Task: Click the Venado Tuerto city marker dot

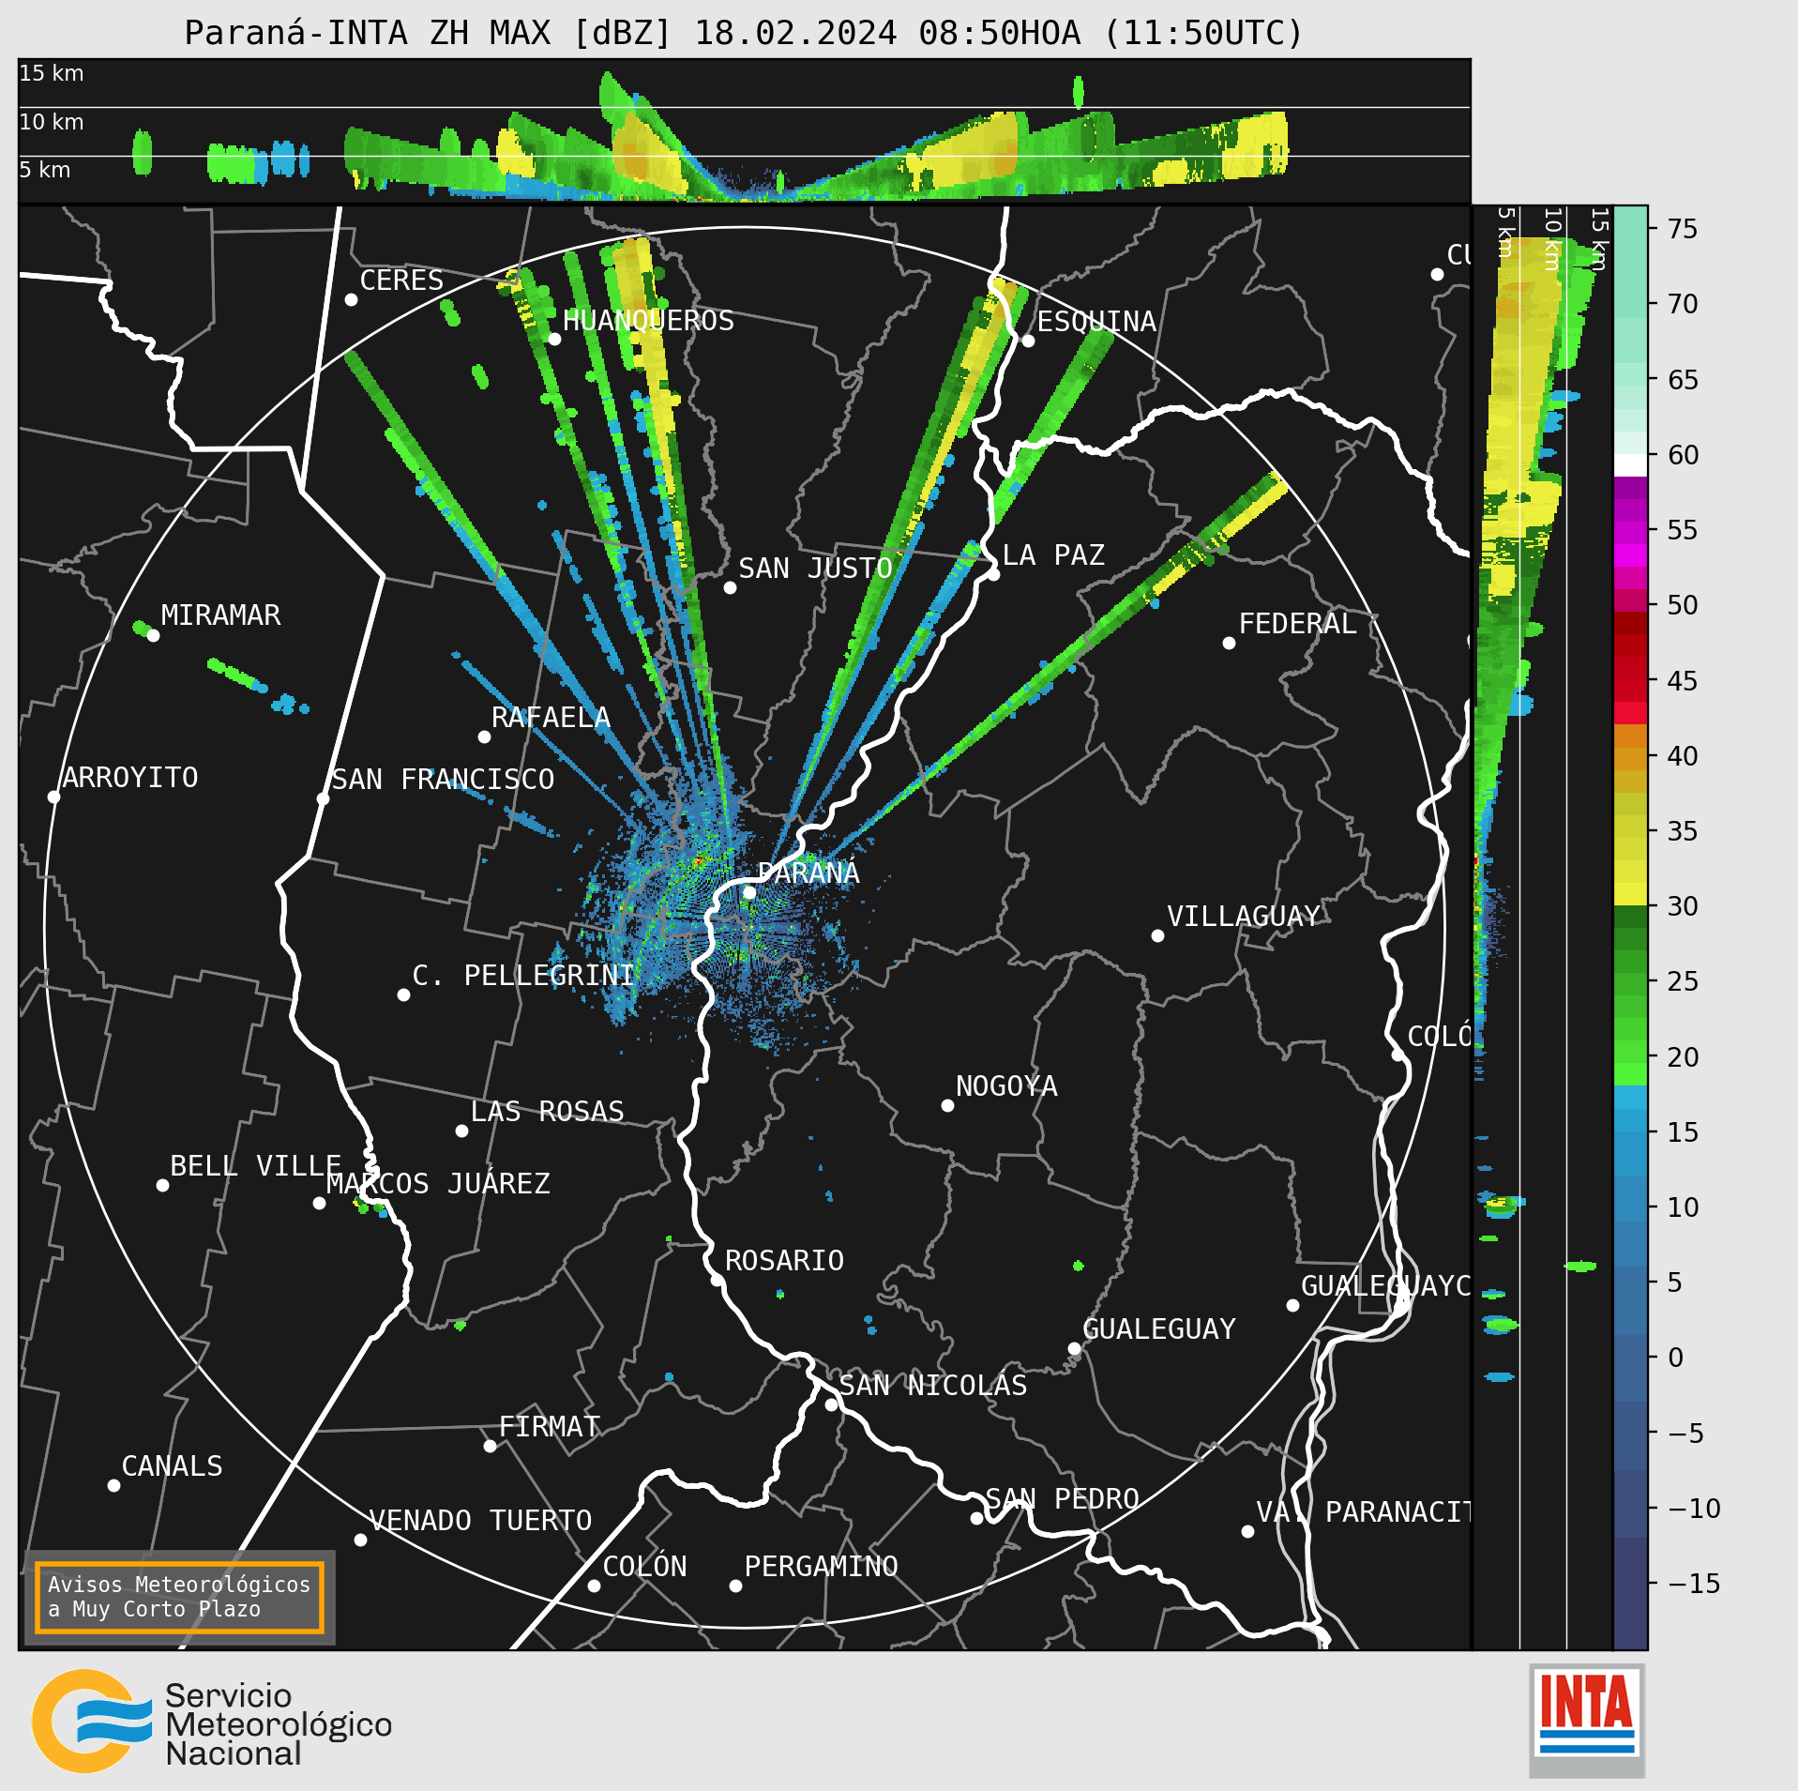Action: pyautogui.click(x=360, y=1540)
